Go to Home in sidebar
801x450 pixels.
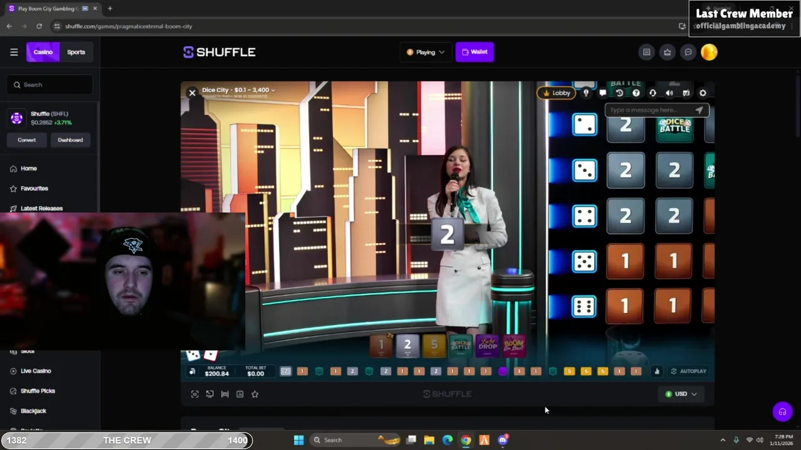29,168
